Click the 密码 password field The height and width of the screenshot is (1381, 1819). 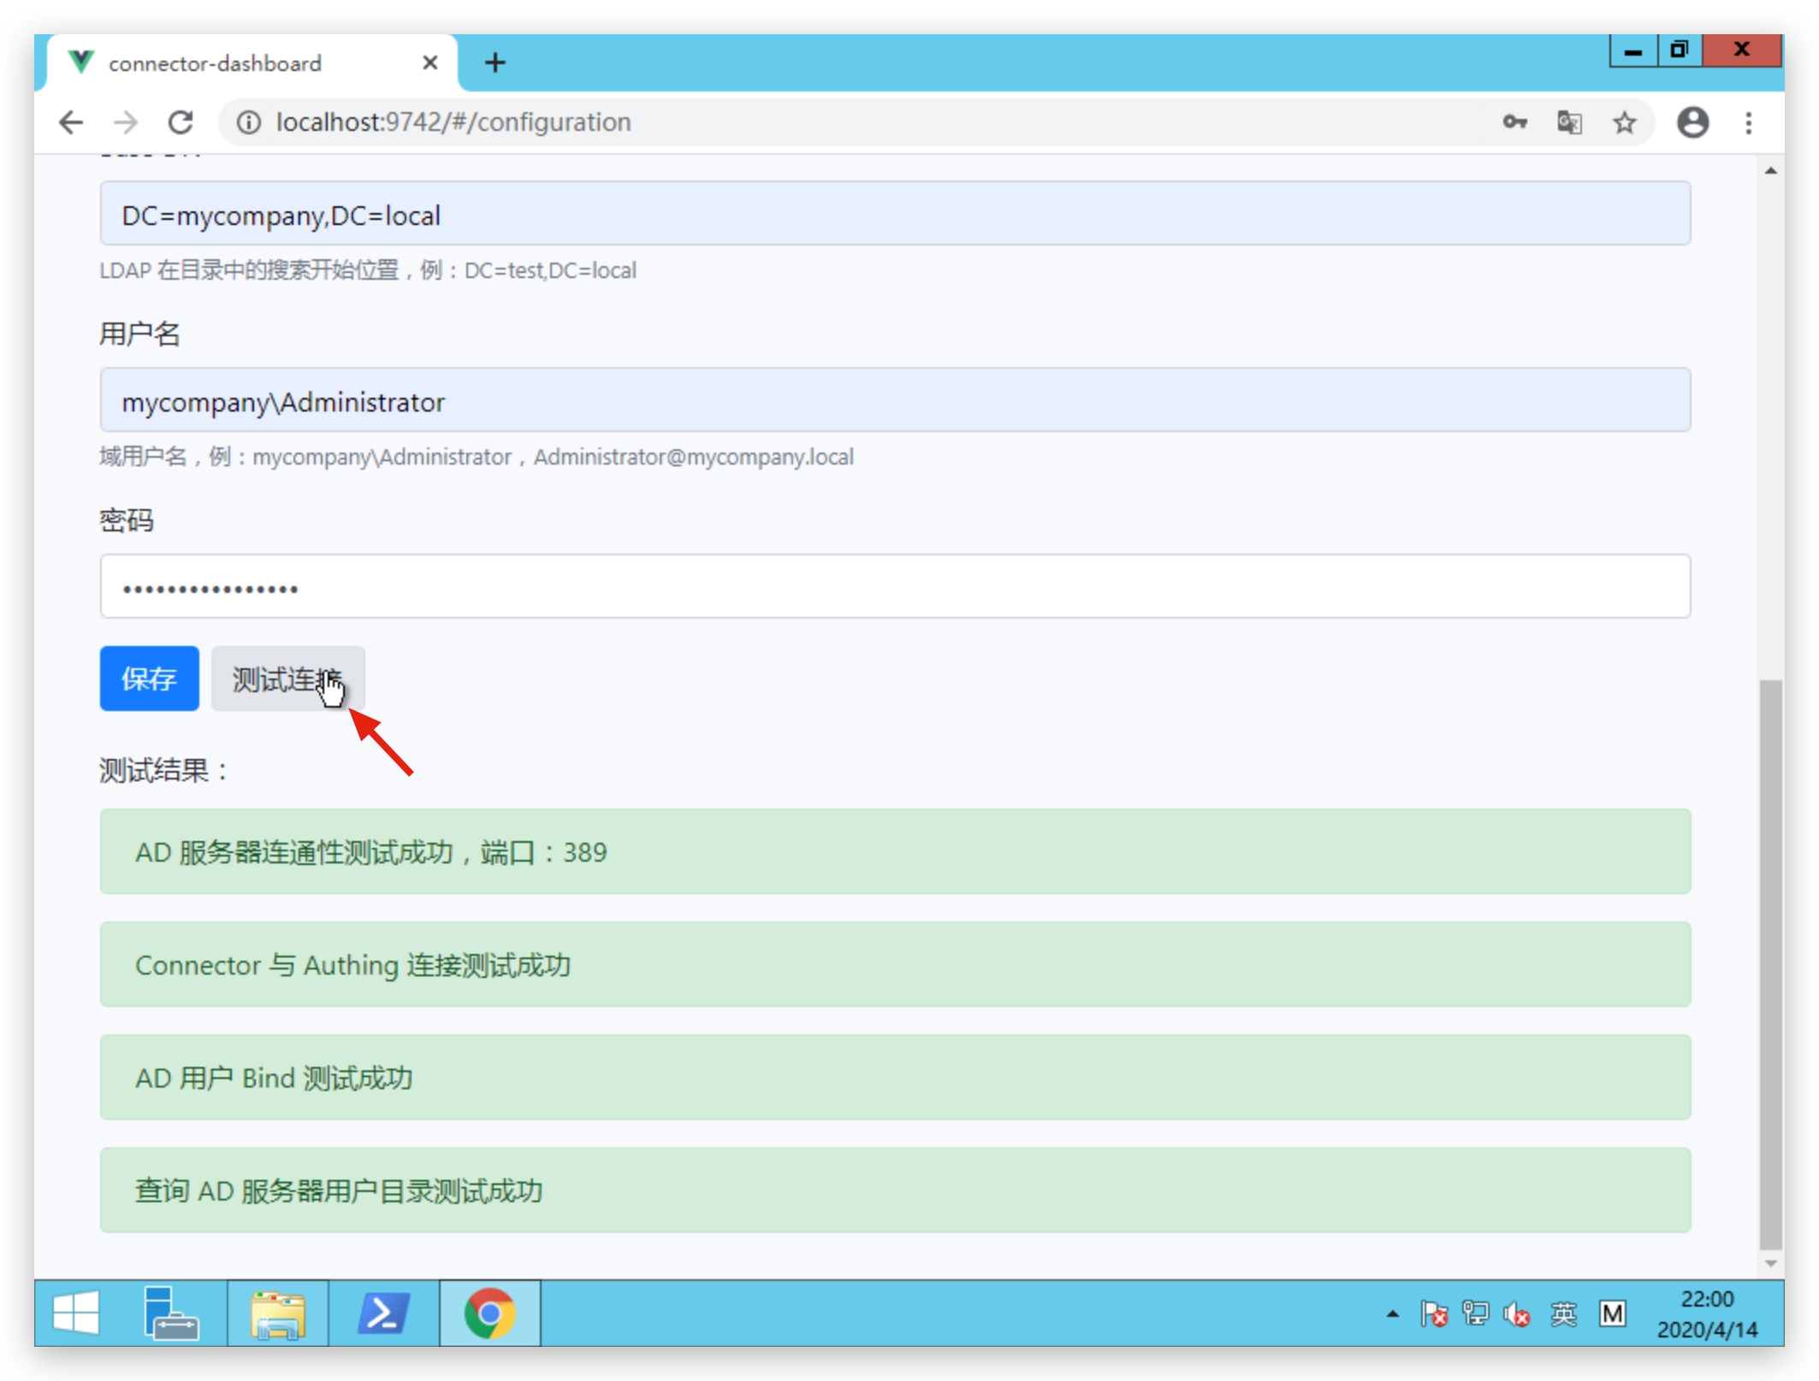[x=894, y=587]
